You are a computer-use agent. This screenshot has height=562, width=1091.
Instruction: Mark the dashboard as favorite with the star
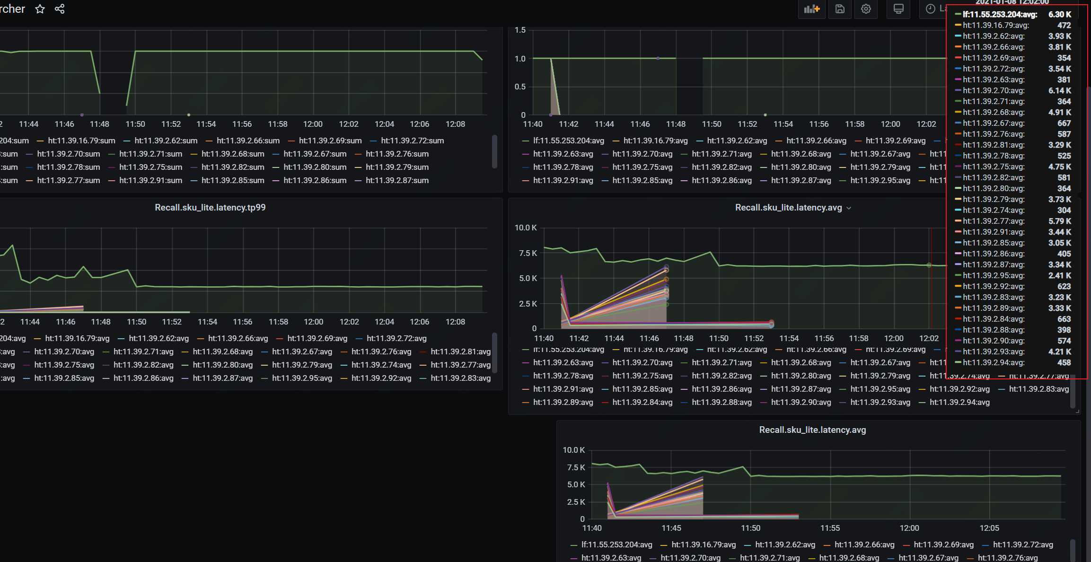40,9
